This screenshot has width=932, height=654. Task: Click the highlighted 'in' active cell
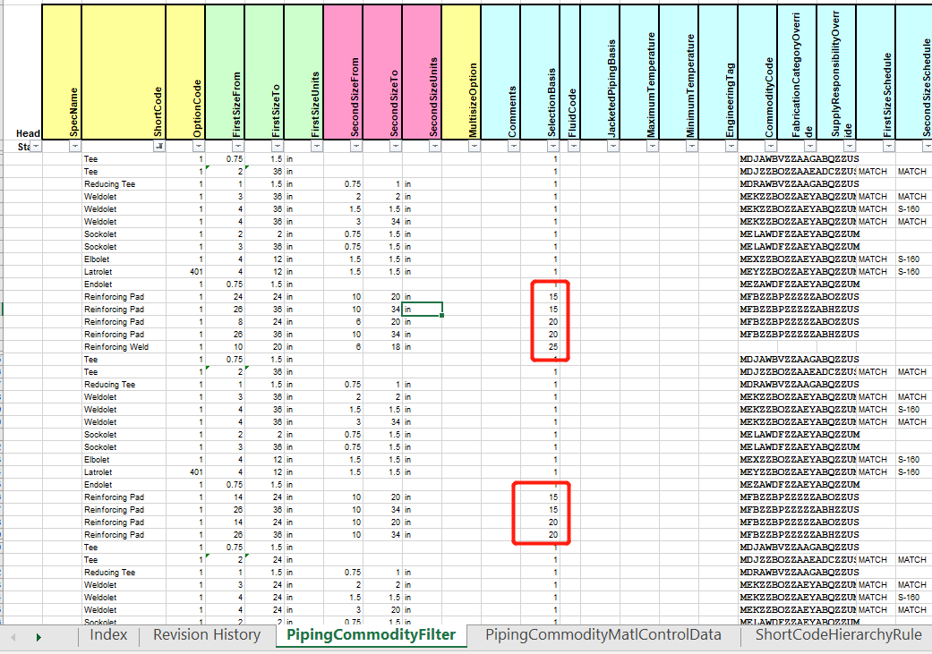click(x=422, y=309)
